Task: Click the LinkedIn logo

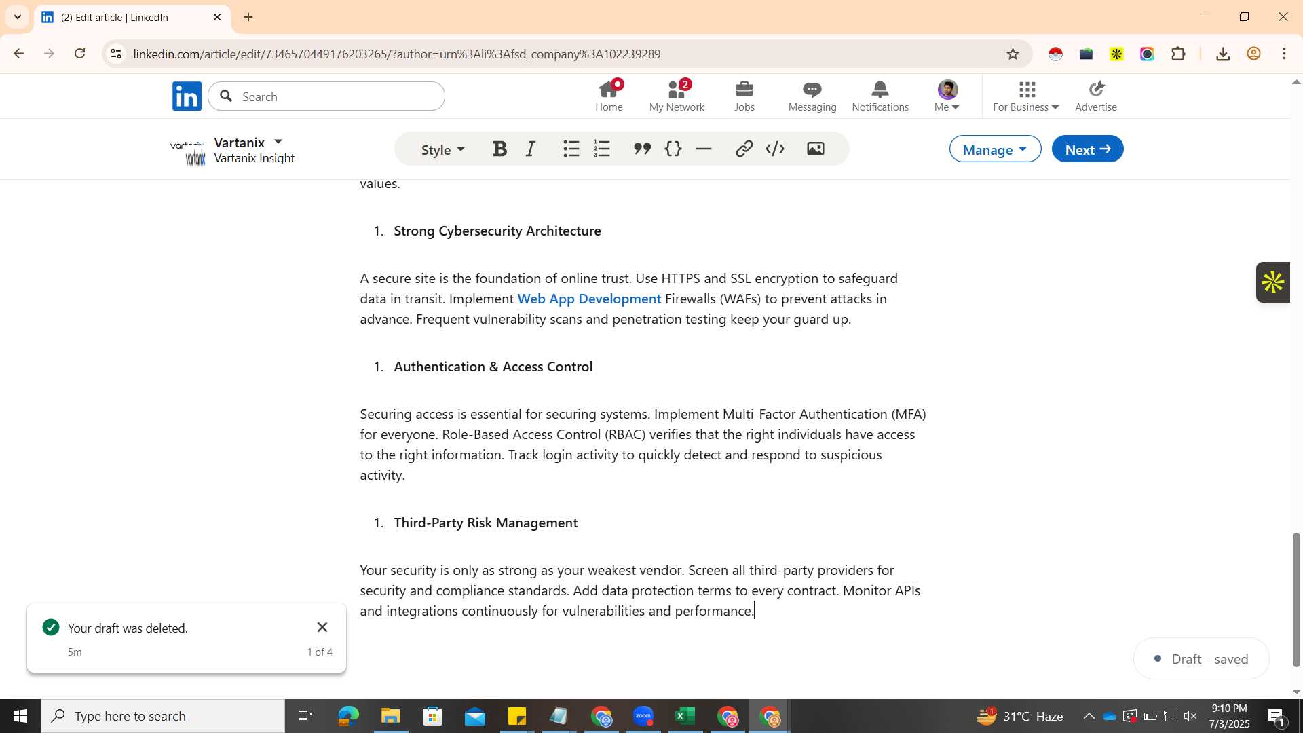Action: (x=187, y=96)
